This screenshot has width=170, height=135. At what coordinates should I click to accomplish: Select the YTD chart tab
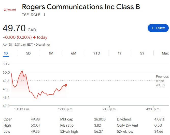(x=96, y=53)
